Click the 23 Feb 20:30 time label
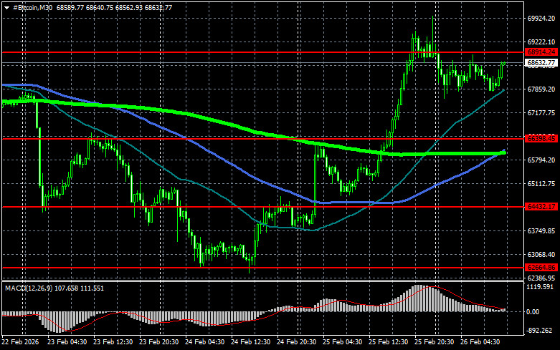Image resolution: width=560 pixels, height=350 pixels. (x=158, y=342)
